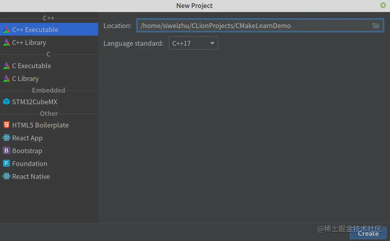
Task: Choose C Library from the list
Action: [49, 79]
